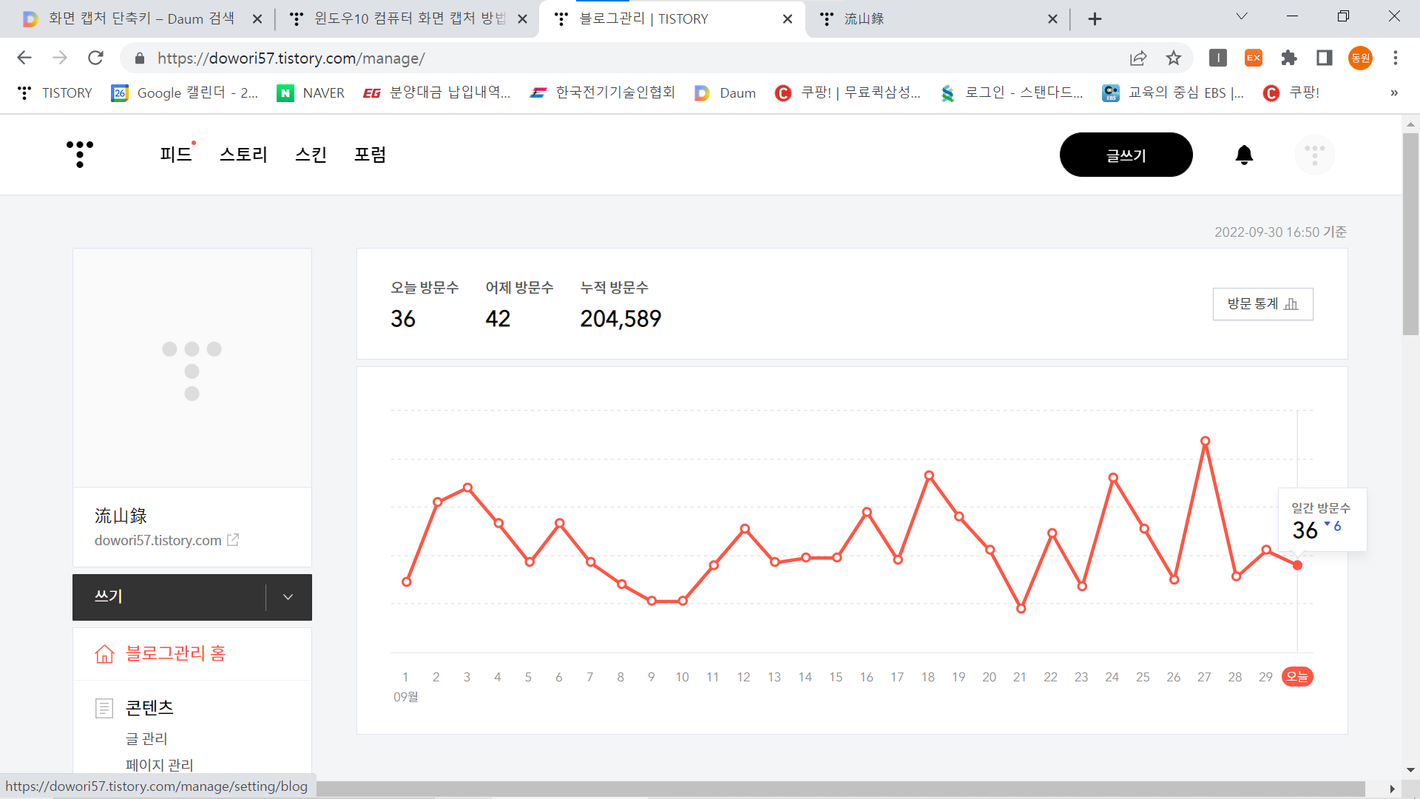
Task: Click the browser side panel icon
Action: tap(1325, 58)
